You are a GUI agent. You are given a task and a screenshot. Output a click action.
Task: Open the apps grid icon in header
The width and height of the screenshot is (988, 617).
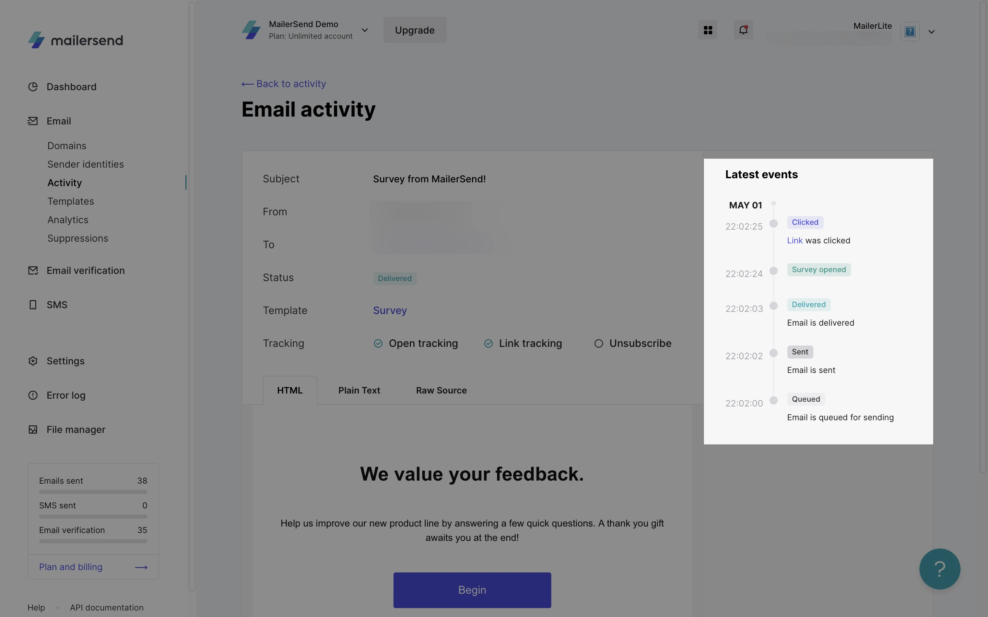[x=707, y=30]
